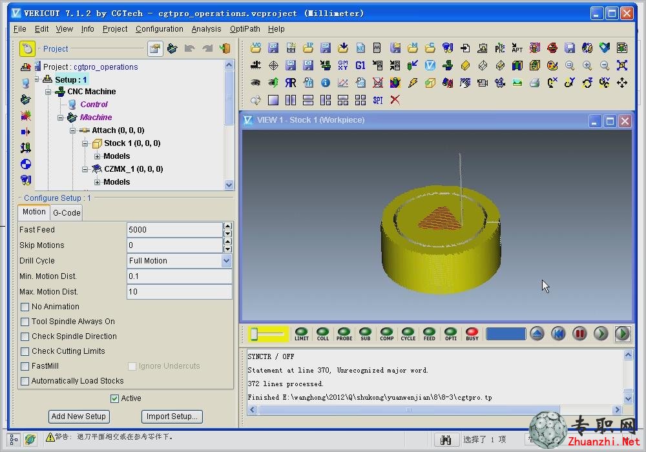Open the File menu
646x452 pixels.
click(x=20, y=29)
